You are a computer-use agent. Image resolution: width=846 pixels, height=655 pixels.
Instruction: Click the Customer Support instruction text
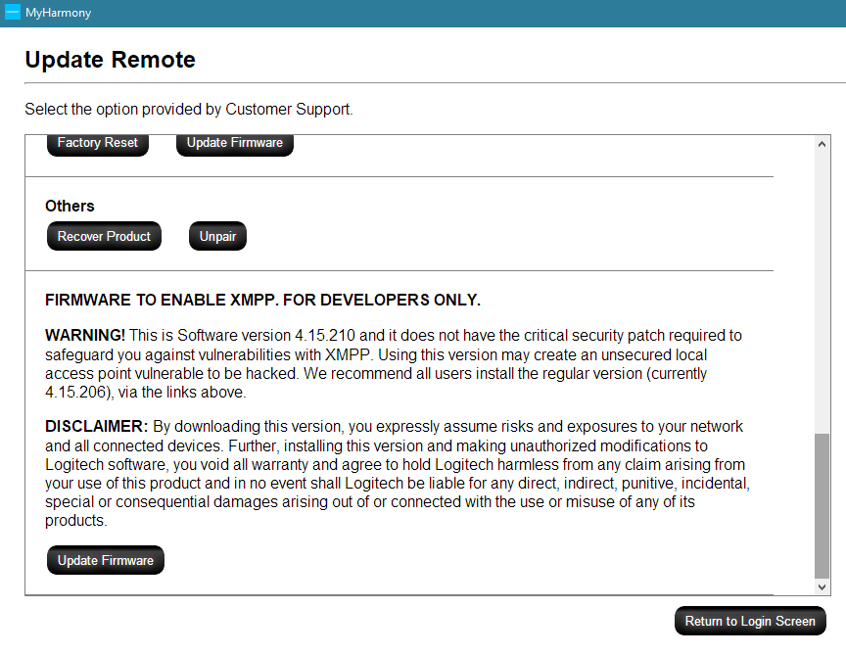pos(188,110)
